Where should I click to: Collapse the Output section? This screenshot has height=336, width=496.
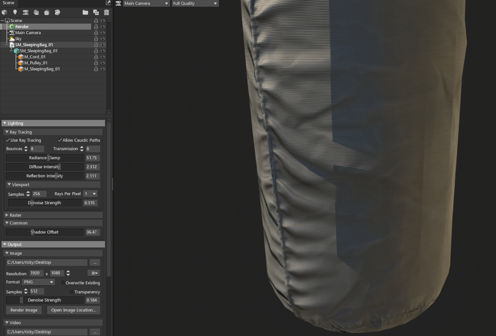[5, 244]
